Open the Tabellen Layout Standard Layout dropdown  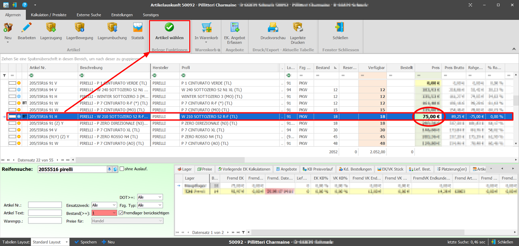(50, 242)
